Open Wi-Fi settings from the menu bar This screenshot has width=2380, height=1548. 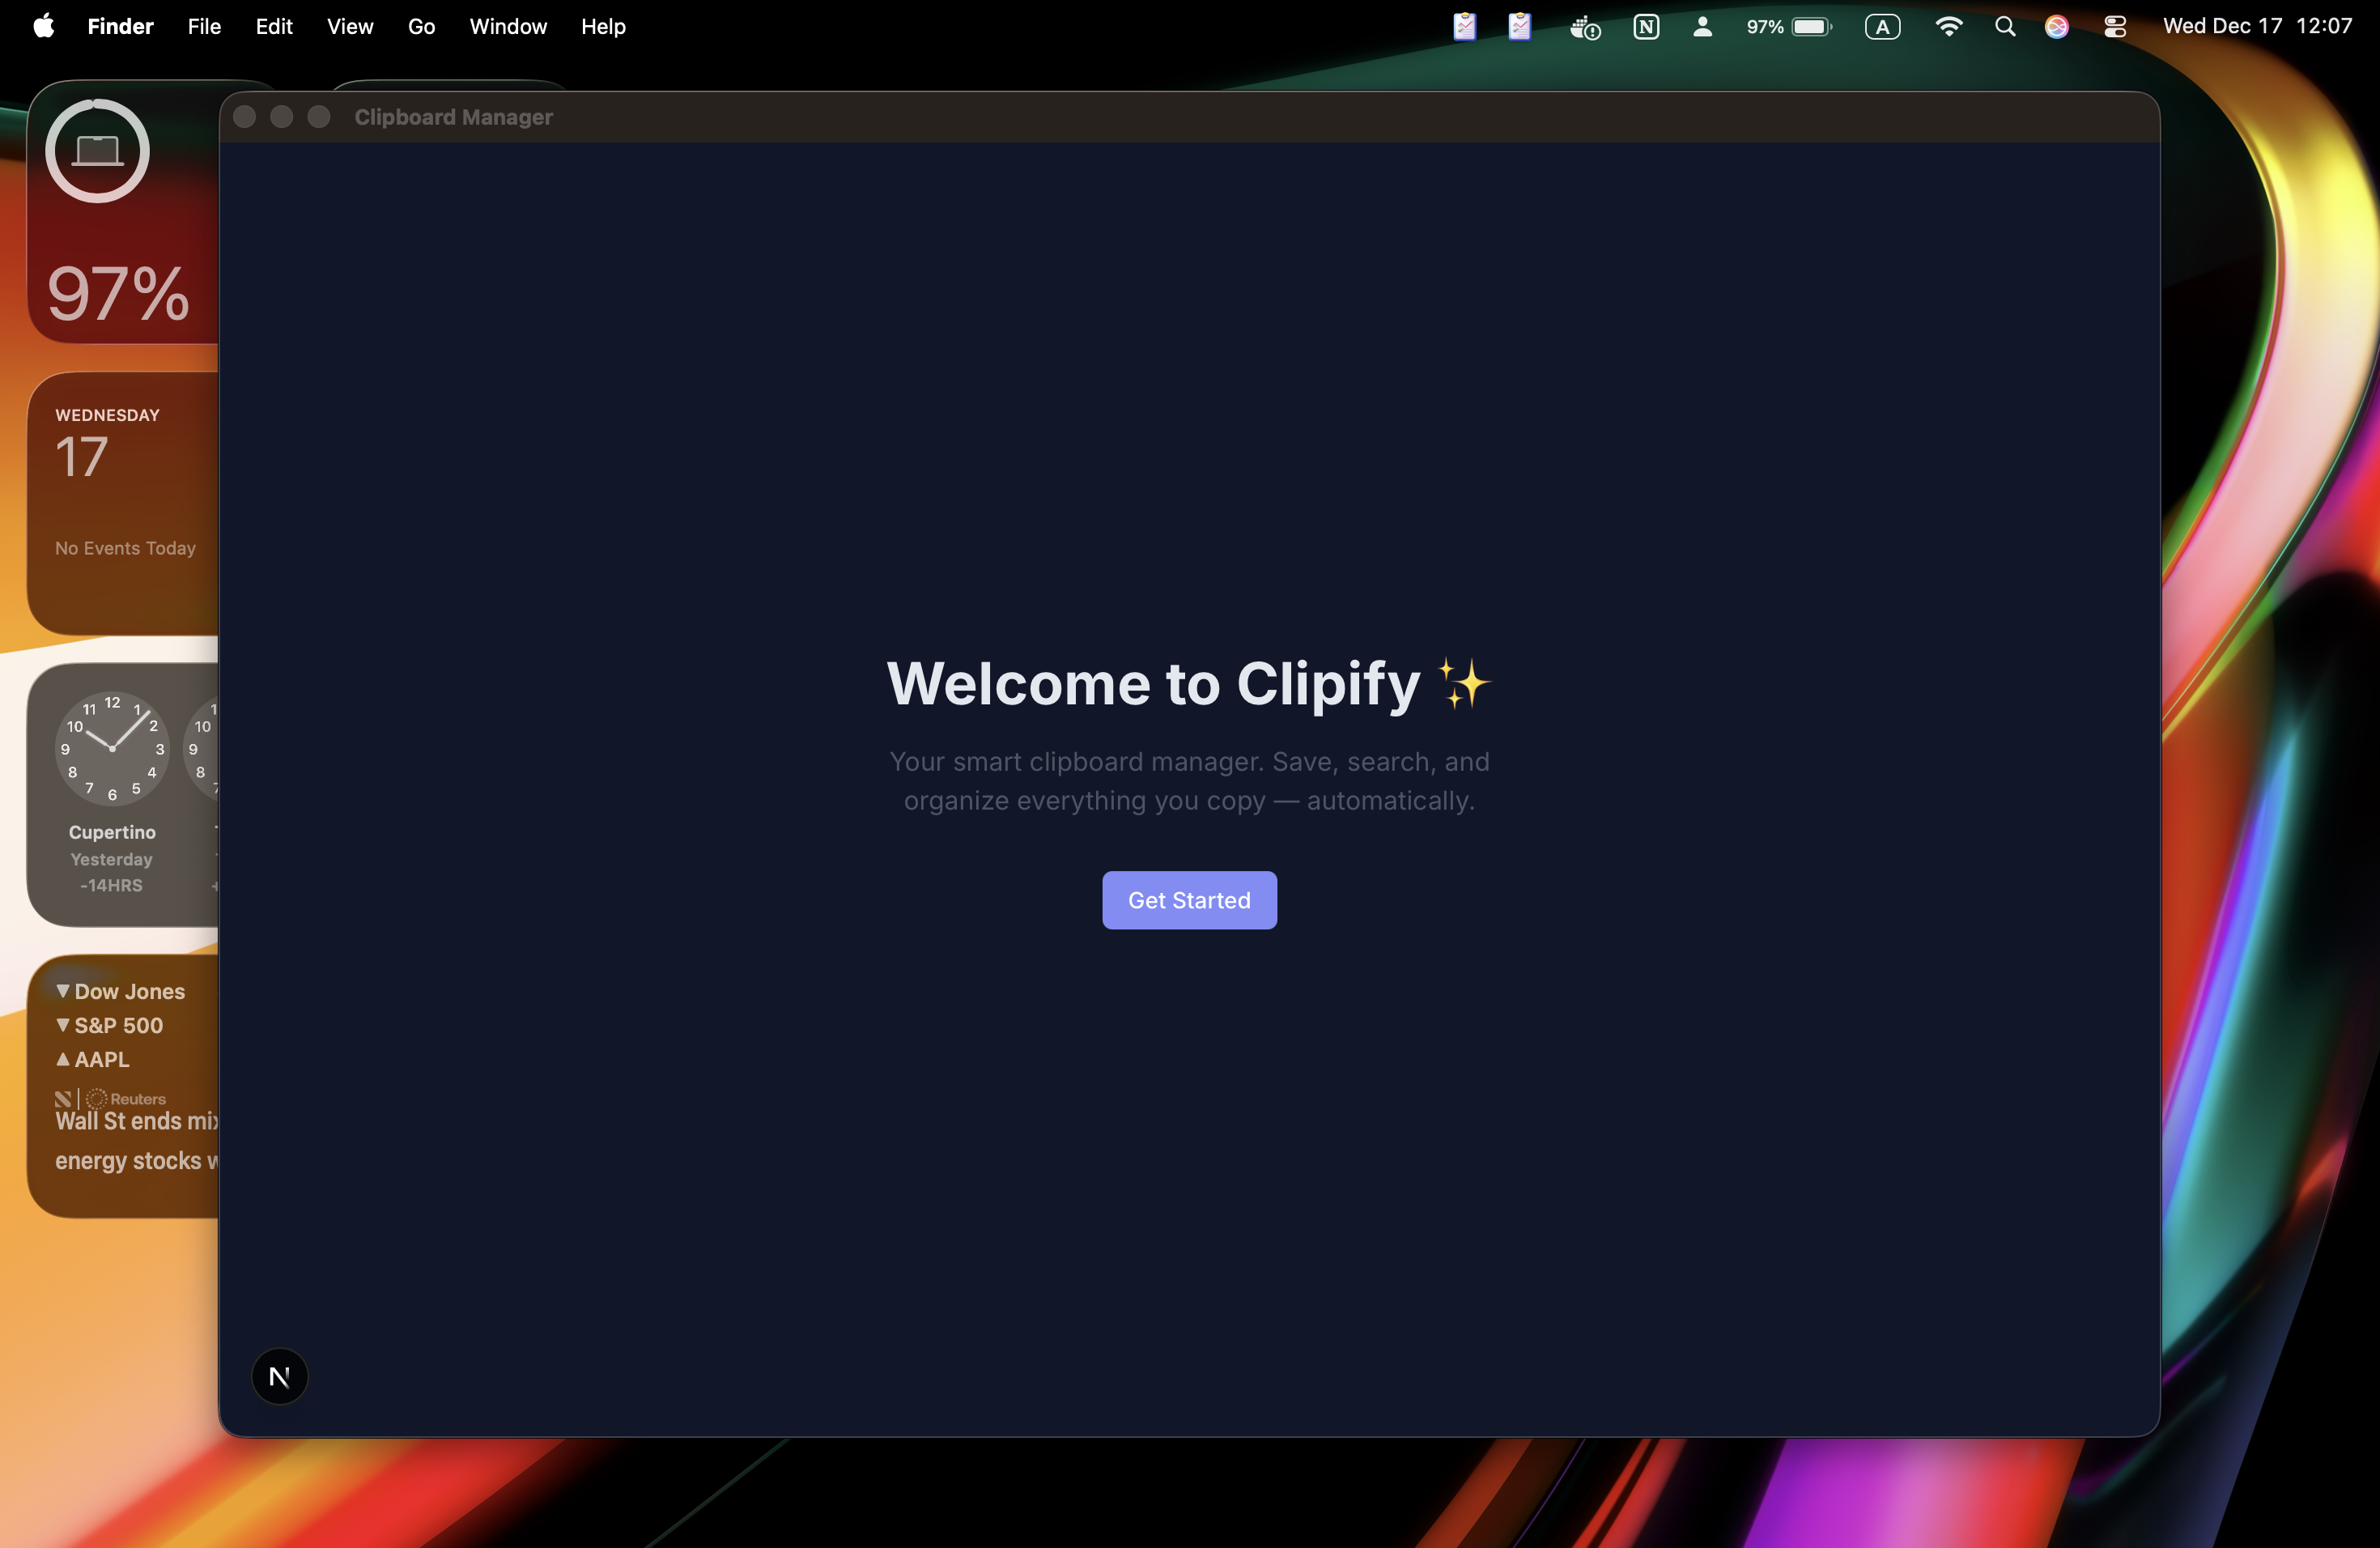click(1950, 27)
